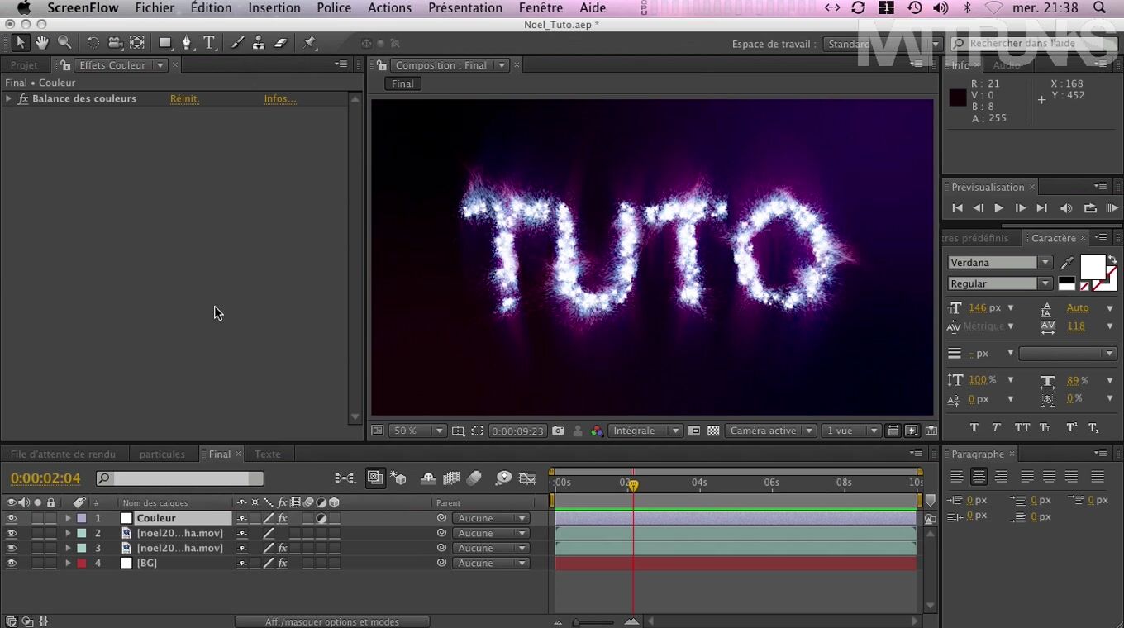Switch to the particules timeline tab

click(x=162, y=454)
